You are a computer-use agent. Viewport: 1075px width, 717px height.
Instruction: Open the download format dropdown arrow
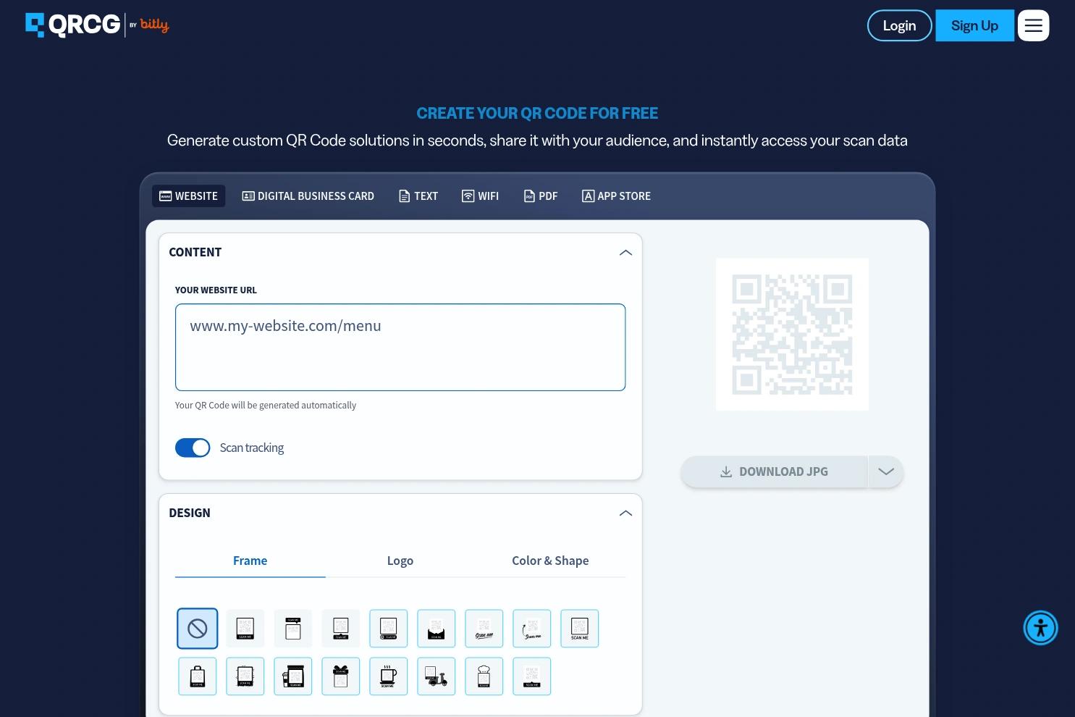click(x=886, y=471)
